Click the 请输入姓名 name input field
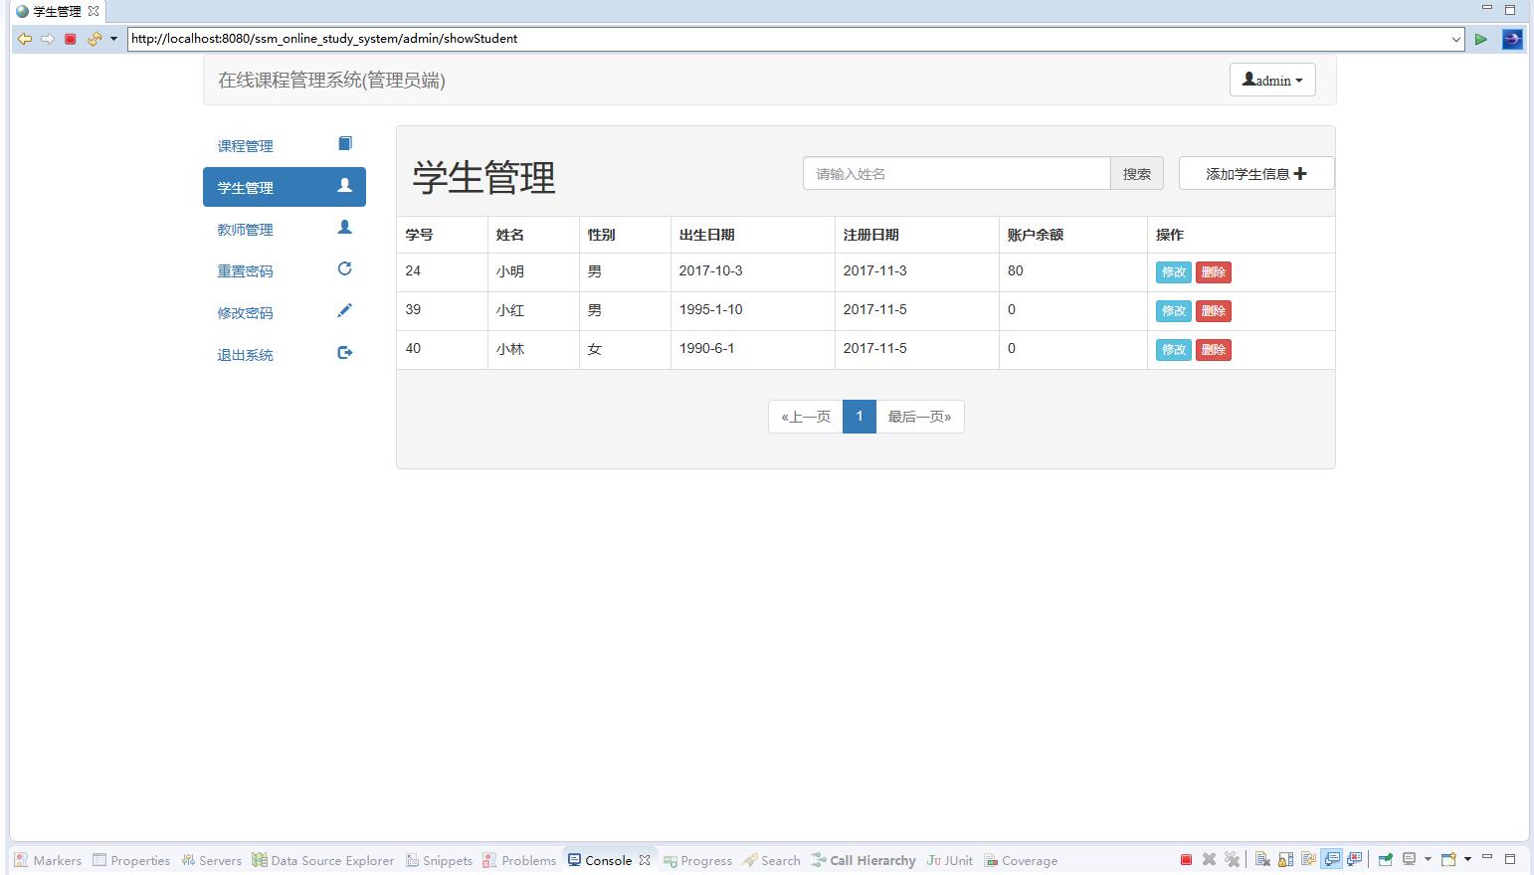This screenshot has height=875, width=1534. coord(955,173)
